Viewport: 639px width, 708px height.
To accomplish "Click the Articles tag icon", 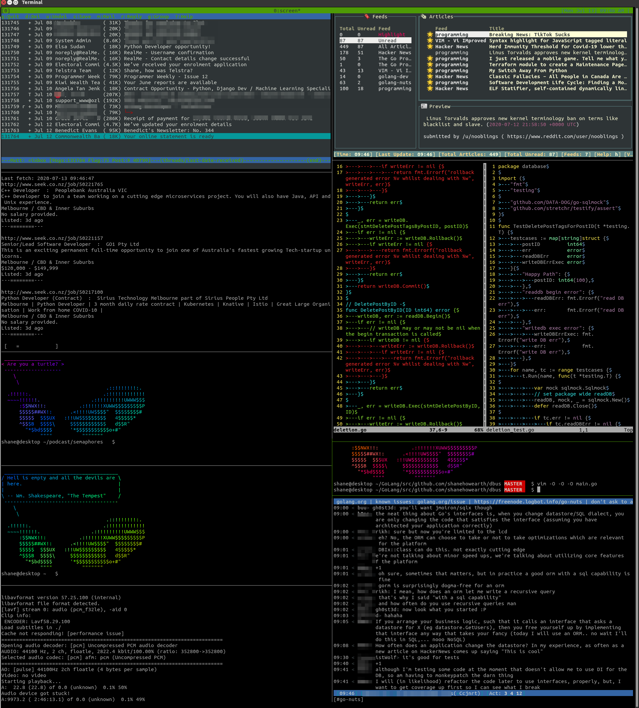I will click(424, 17).
